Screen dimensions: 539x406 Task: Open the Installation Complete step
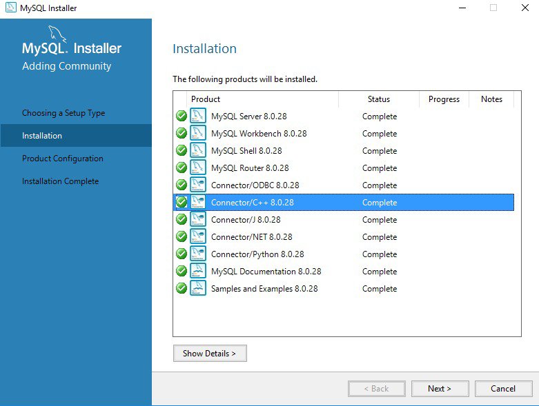point(60,181)
